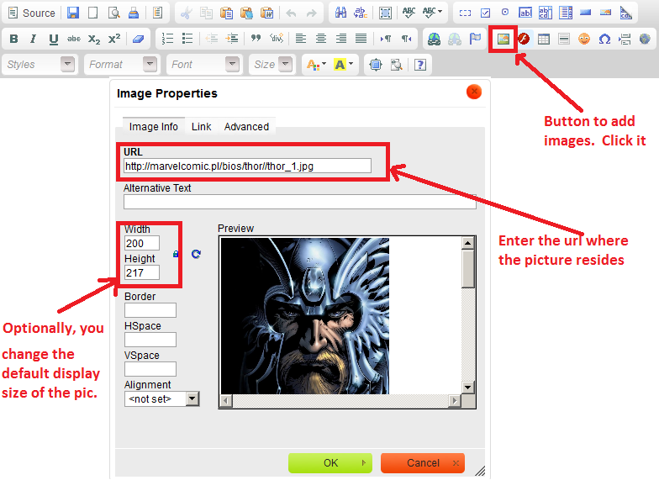Open the Alignment dropdown
The width and height of the screenshot is (659, 480).
(161, 398)
